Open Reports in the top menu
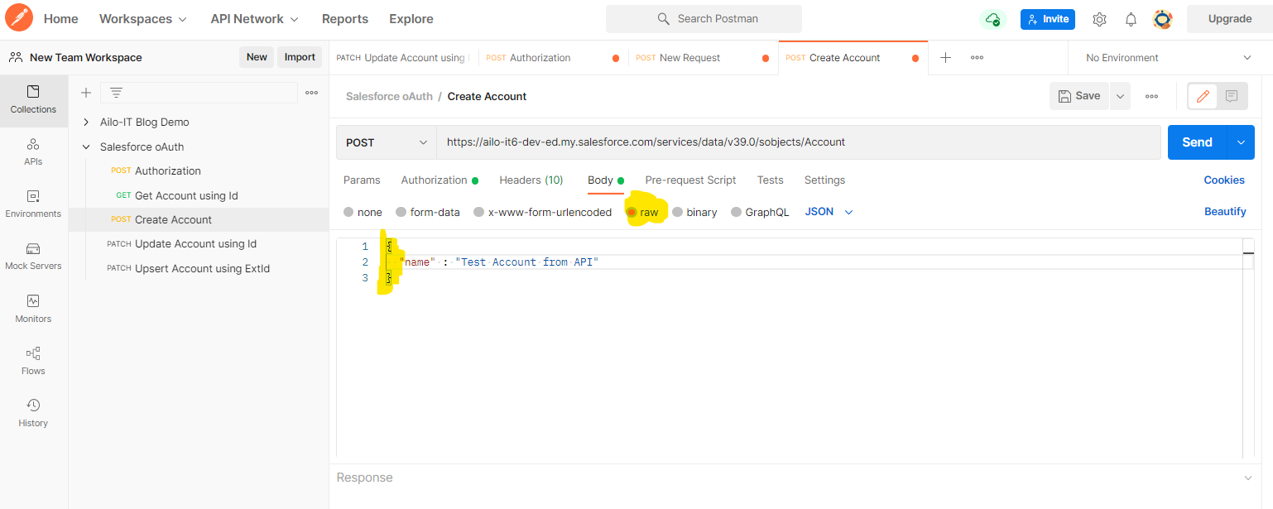 pos(345,18)
